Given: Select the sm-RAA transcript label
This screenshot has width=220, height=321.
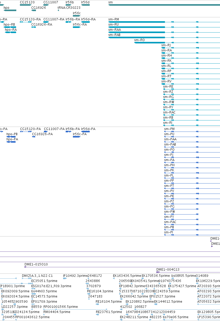Looking at the screenshot, I should (115, 30).
